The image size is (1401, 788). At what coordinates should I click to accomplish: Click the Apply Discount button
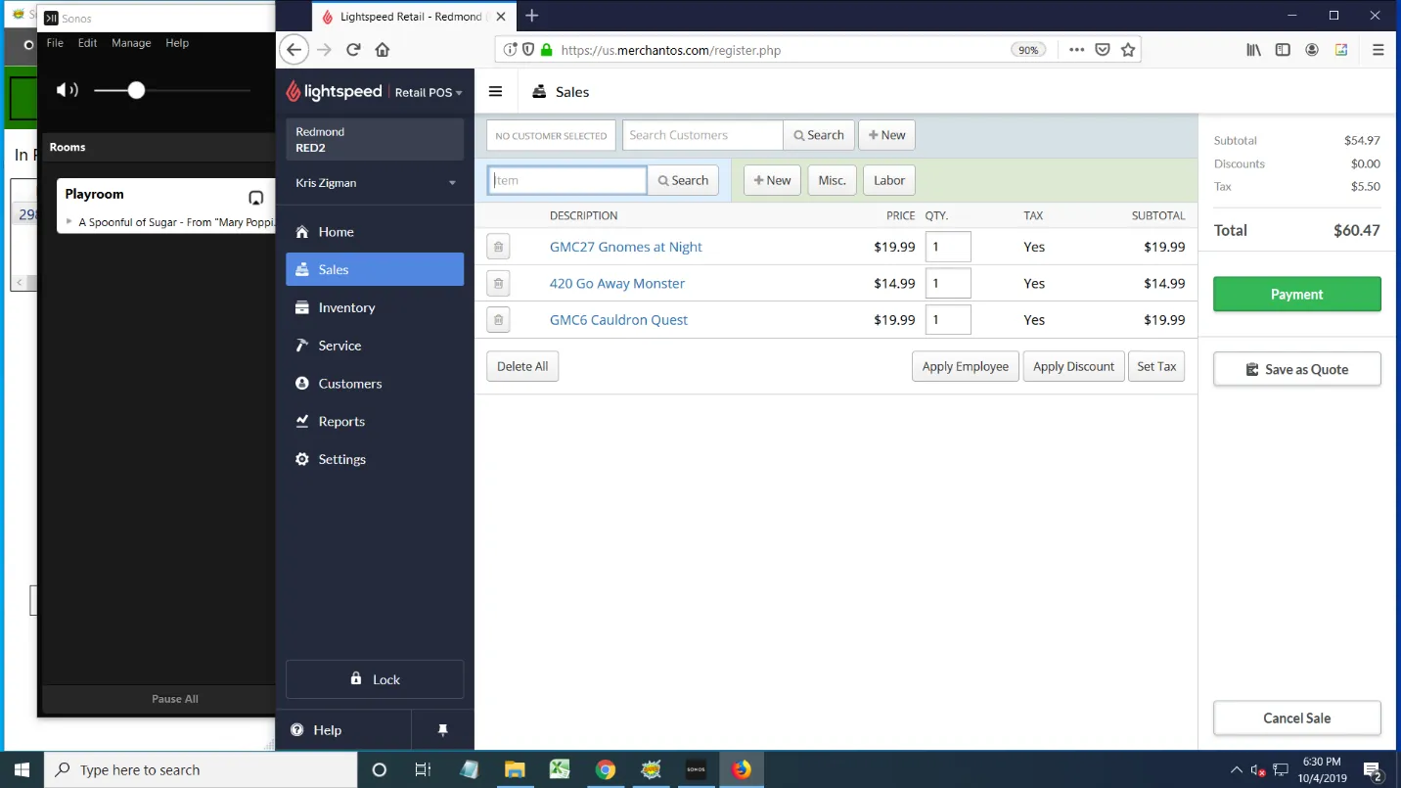tap(1073, 366)
